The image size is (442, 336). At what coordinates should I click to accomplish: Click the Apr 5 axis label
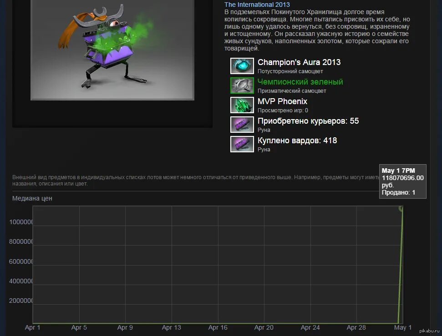[79, 327]
